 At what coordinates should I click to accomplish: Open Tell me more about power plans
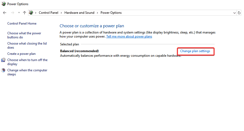tap(129, 36)
